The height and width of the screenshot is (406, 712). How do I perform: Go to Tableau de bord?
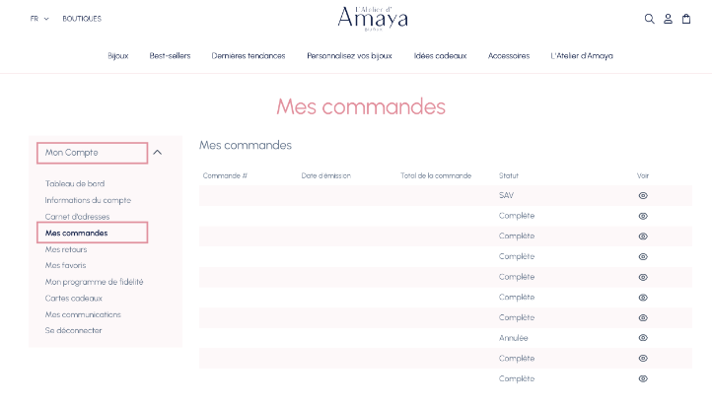tap(75, 184)
